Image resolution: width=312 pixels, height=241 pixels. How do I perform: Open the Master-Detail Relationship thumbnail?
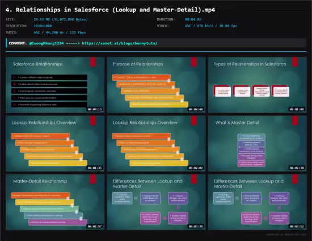[x=55, y=202]
